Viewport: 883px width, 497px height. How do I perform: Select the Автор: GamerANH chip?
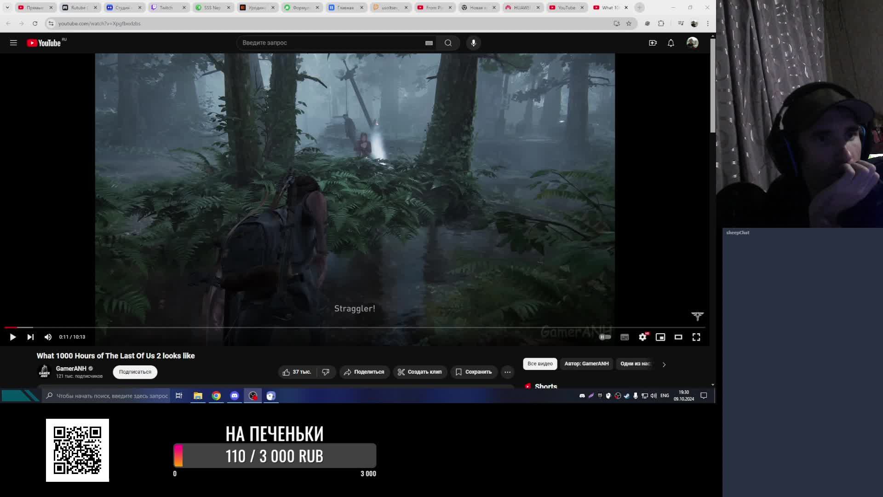pyautogui.click(x=586, y=364)
